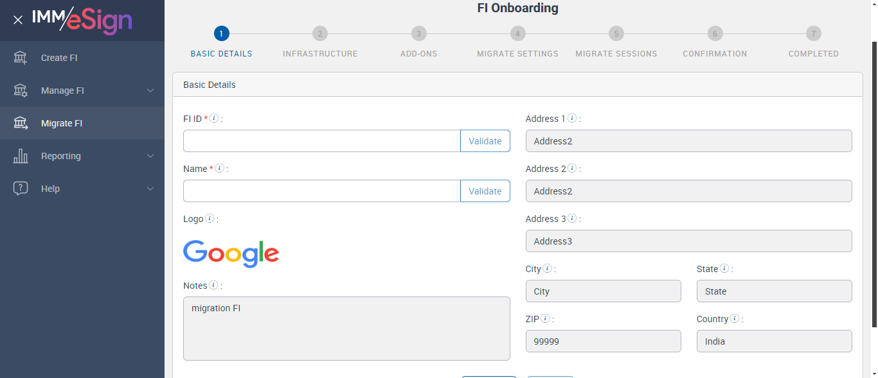
Task: Click the info icon next to Logo
Action: click(210, 219)
